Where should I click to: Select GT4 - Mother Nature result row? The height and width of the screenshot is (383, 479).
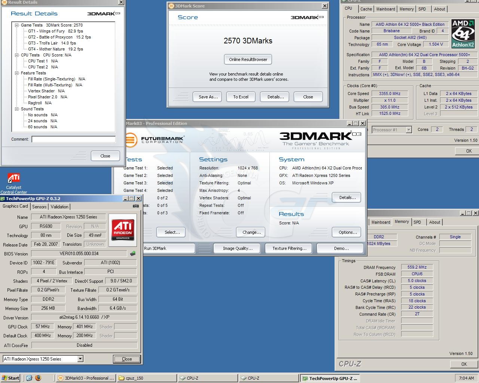55,49
